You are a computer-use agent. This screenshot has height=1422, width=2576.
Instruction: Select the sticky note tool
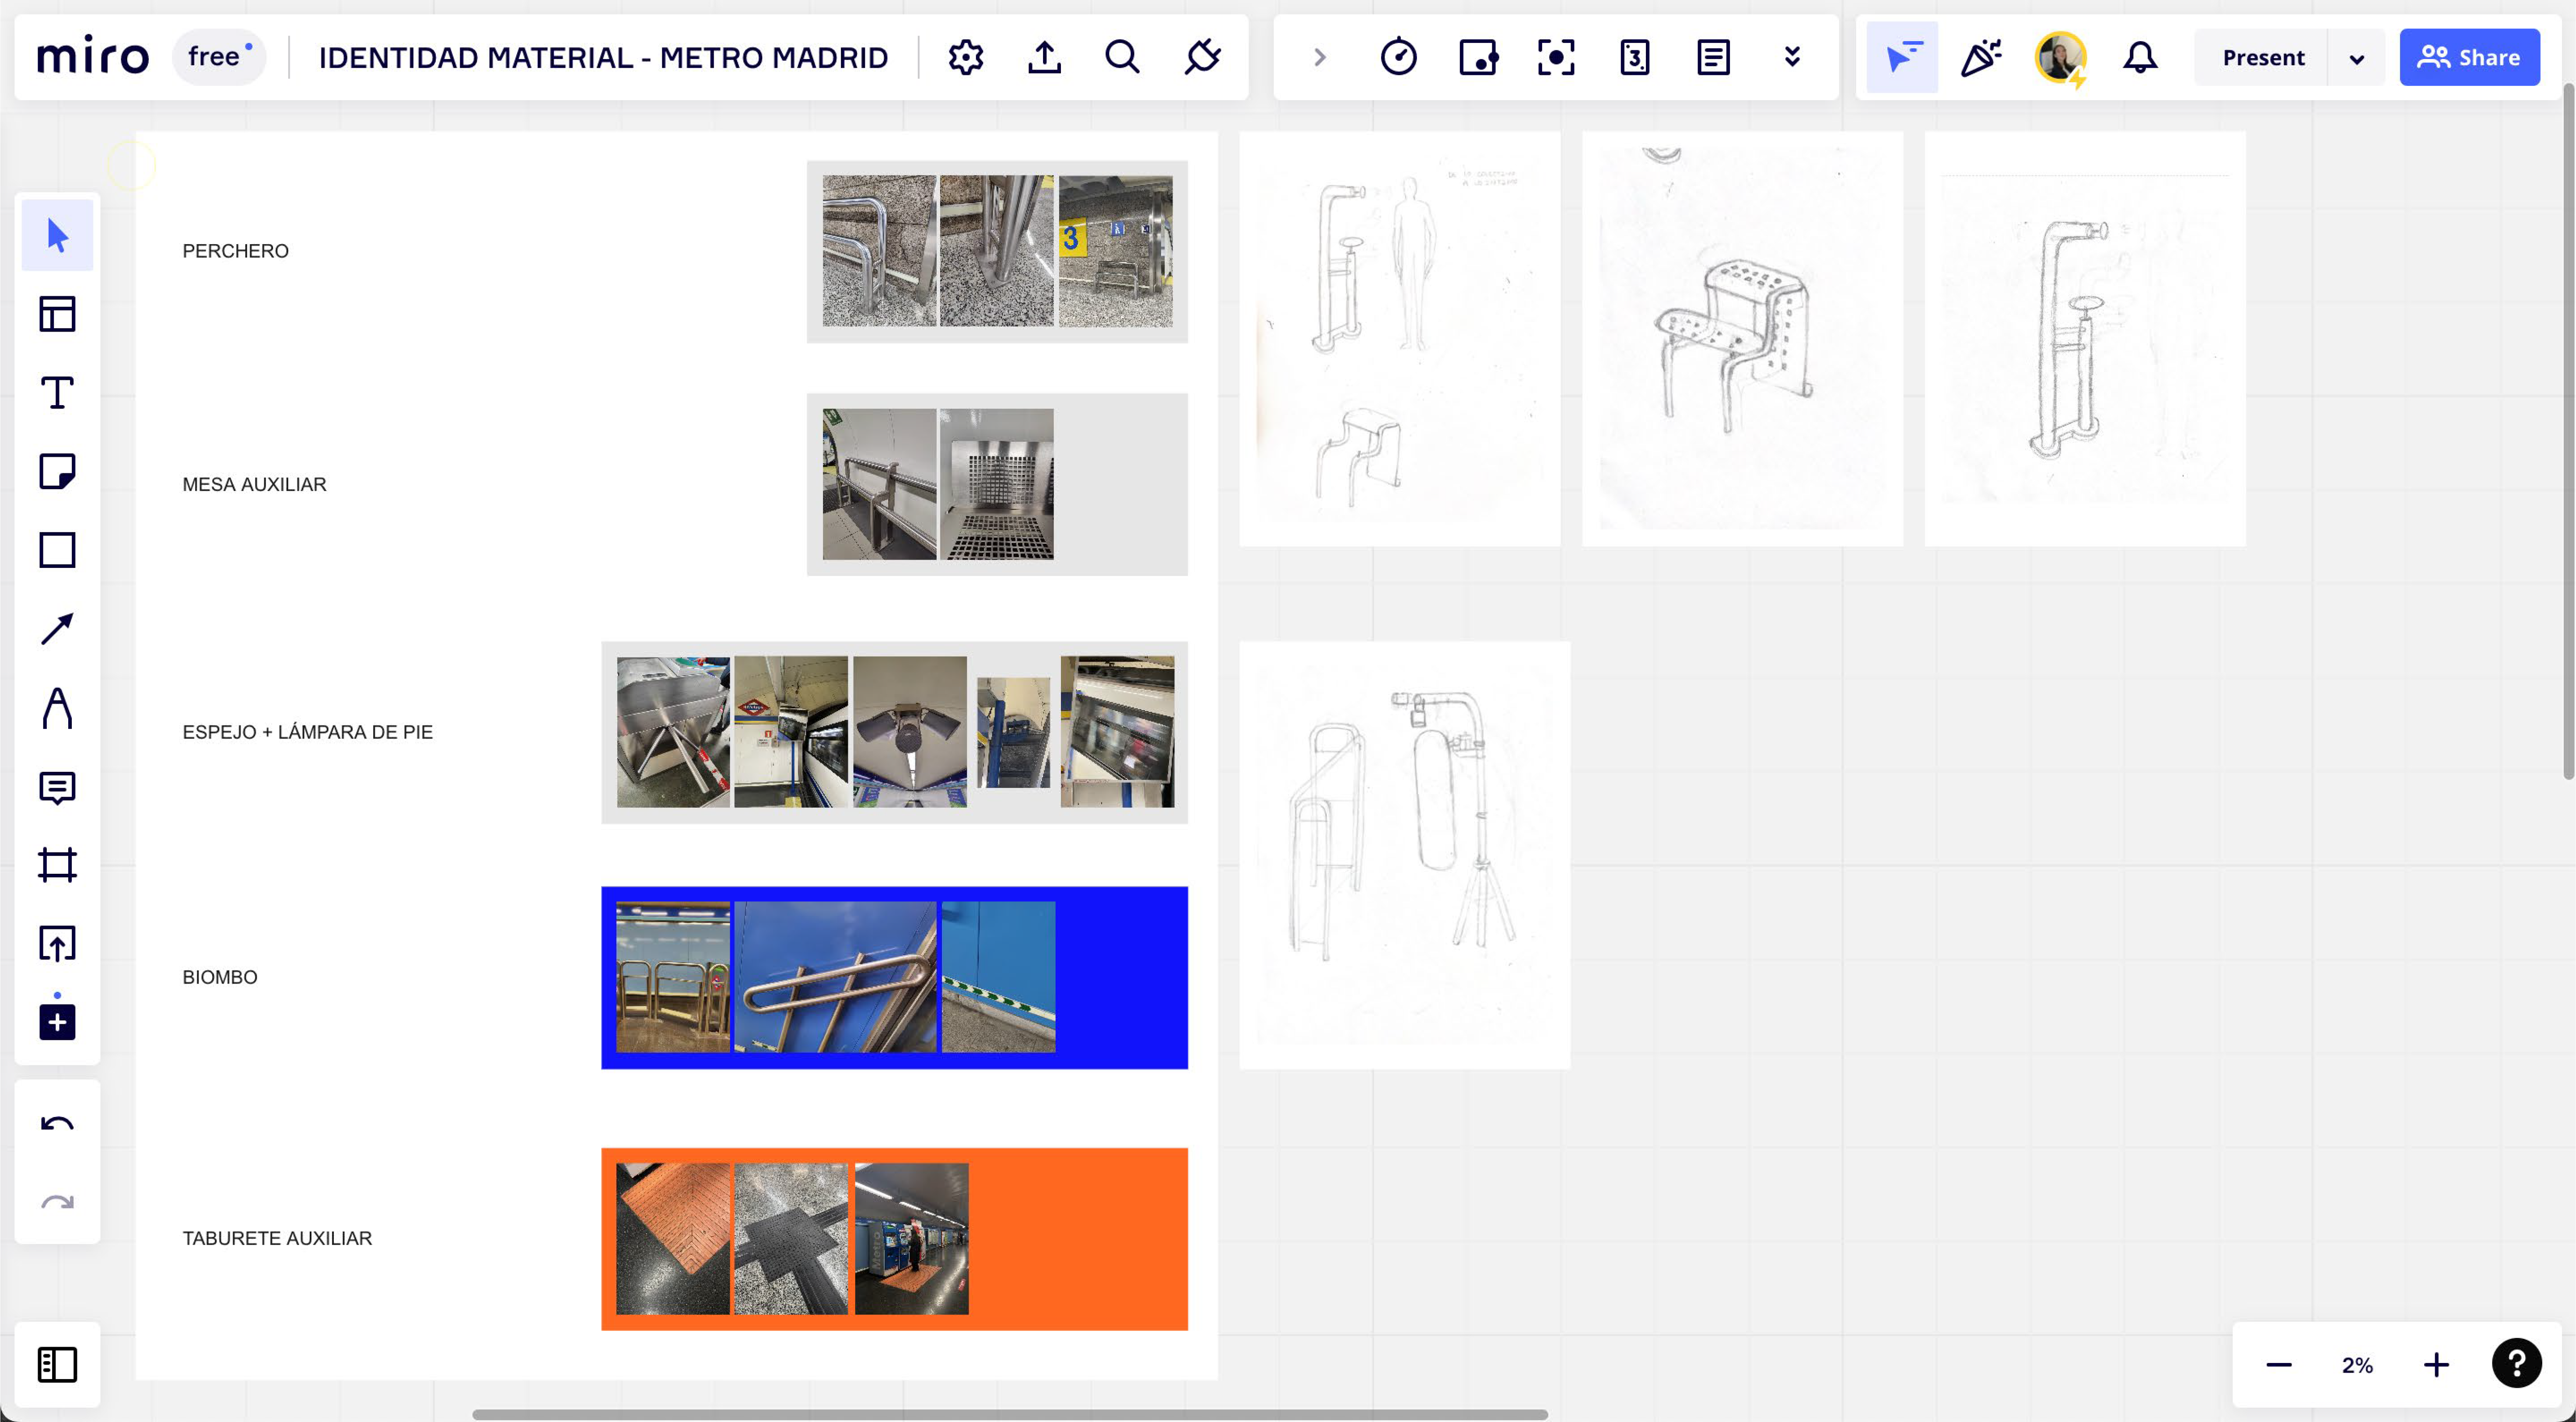pyautogui.click(x=57, y=471)
